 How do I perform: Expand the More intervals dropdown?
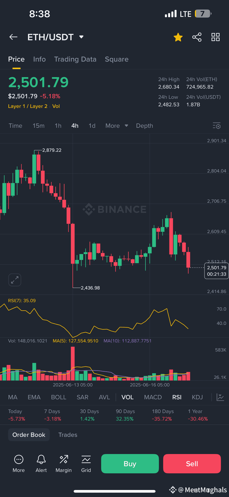click(117, 126)
